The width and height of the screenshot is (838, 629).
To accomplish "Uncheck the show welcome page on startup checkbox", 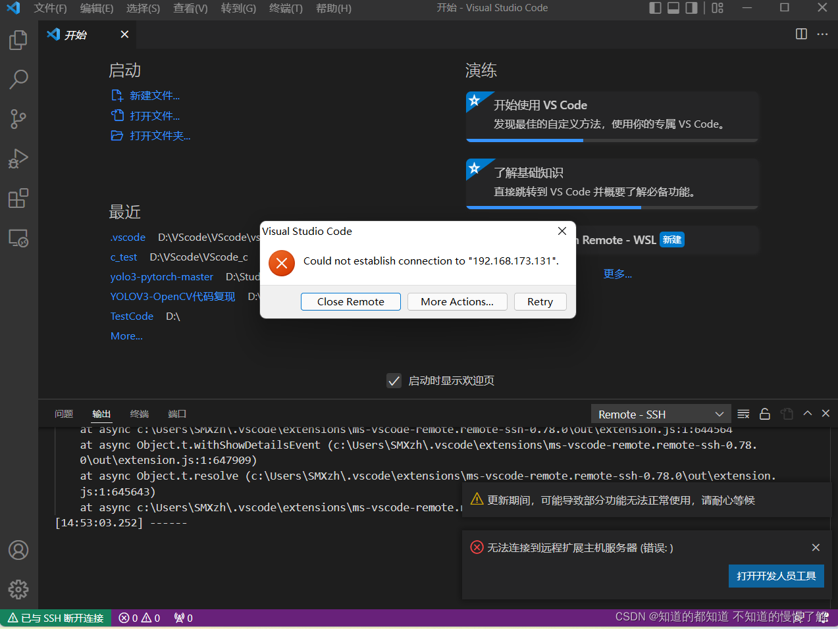I will pyautogui.click(x=394, y=381).
